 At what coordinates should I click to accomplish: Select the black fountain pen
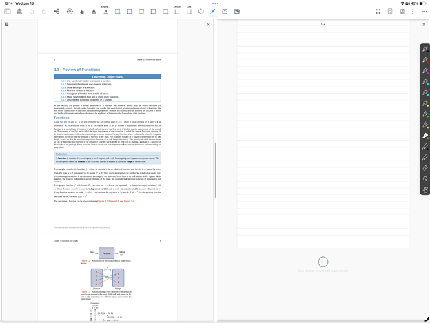[425, 49]
